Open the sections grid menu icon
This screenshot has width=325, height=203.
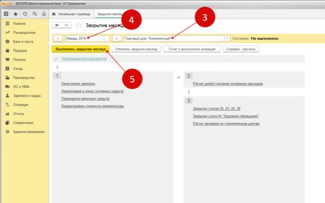pos(6,14)
